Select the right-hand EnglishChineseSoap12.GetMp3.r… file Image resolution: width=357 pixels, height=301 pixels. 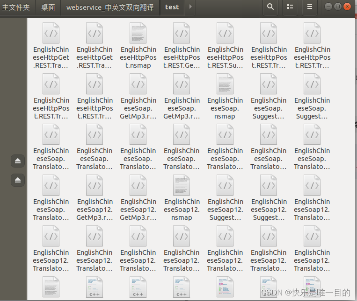138,198
